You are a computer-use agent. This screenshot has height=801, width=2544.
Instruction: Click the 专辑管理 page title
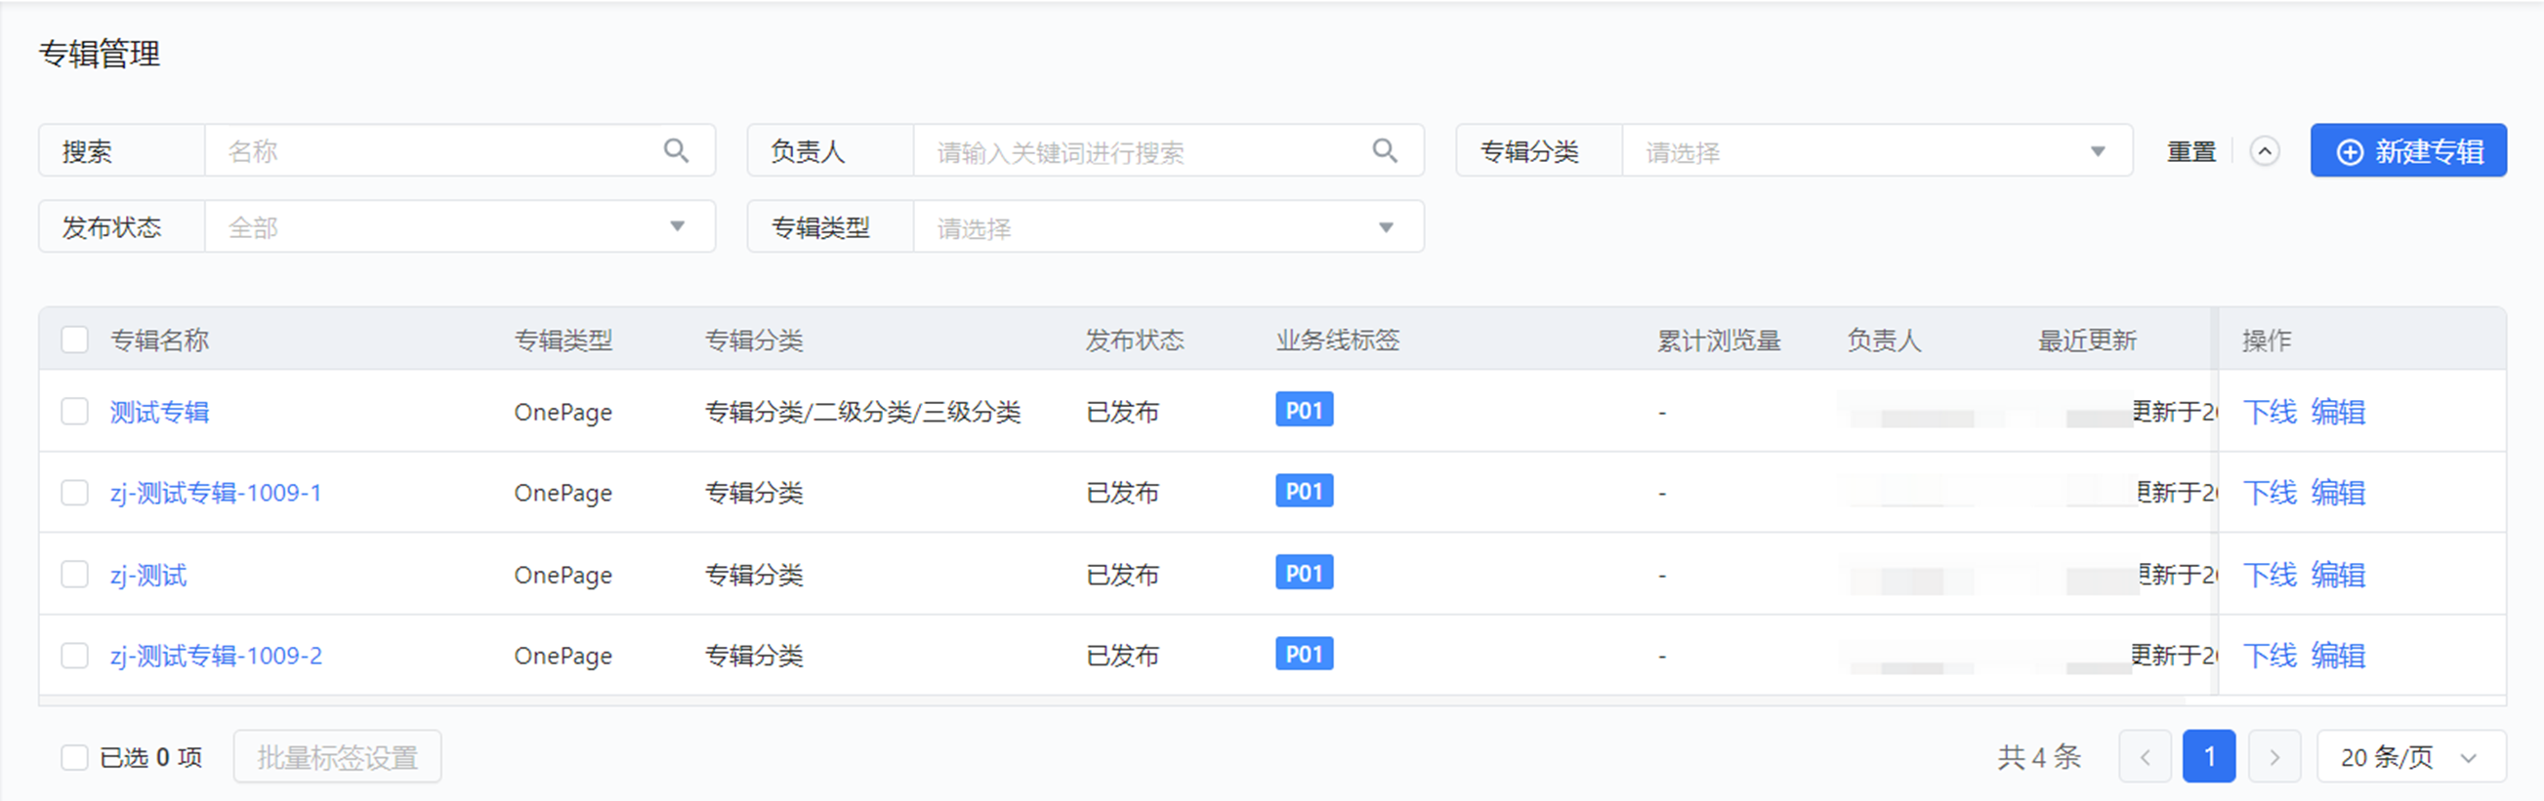[x=100, y=55]
